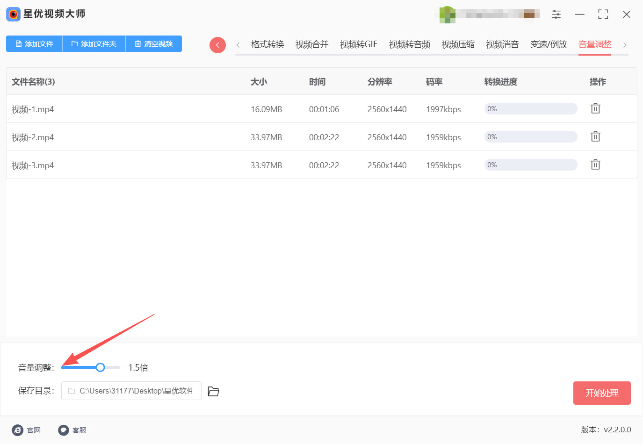Click the red circular back arrow button
Image resolution: width=643 pixels, height=444 pixels.
[217, 45]
